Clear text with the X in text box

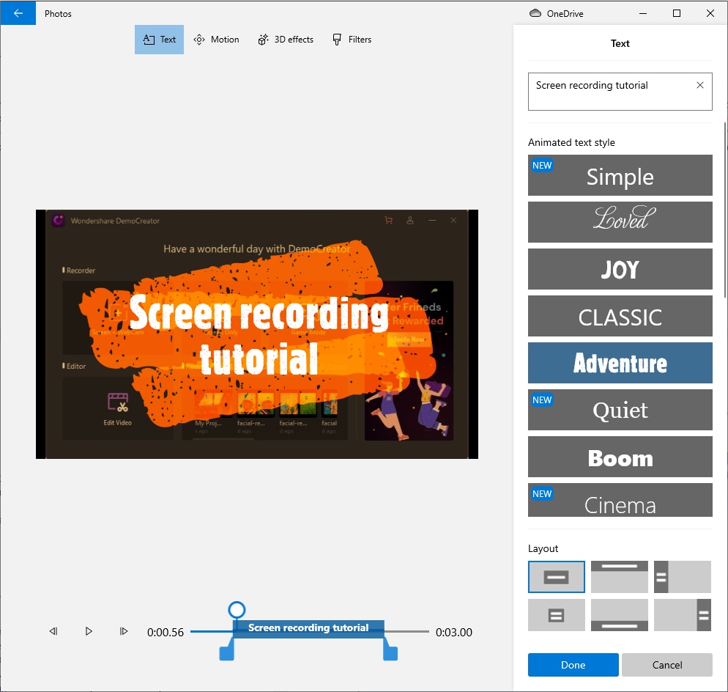pyautogui.click(x=699, y=85)
